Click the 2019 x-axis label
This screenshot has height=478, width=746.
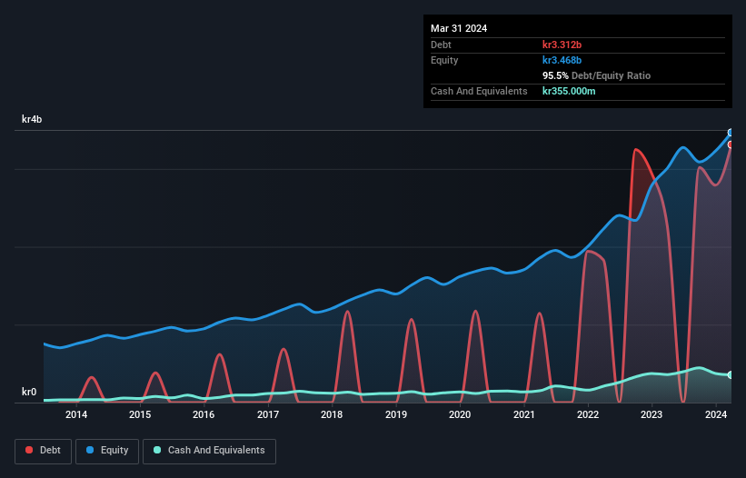[x=396, y=414]
